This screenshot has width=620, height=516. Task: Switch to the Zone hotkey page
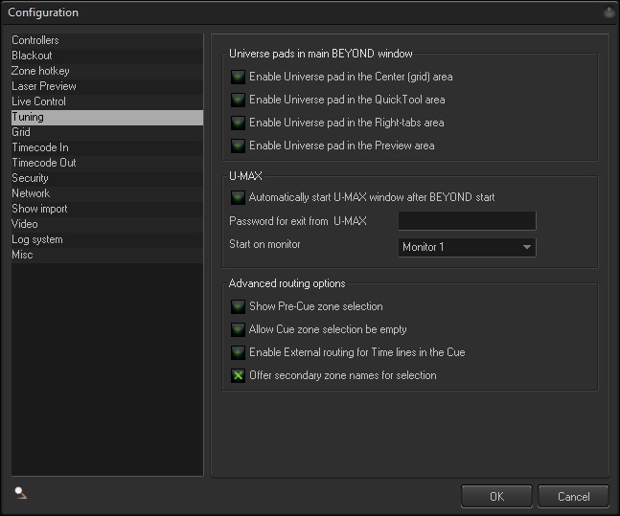(40, 71)
